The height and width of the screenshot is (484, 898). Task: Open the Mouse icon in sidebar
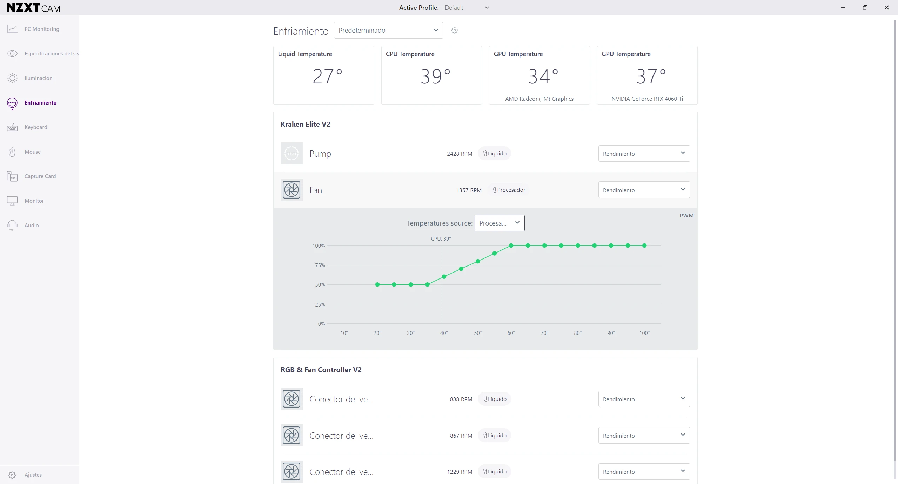point(12,152)
